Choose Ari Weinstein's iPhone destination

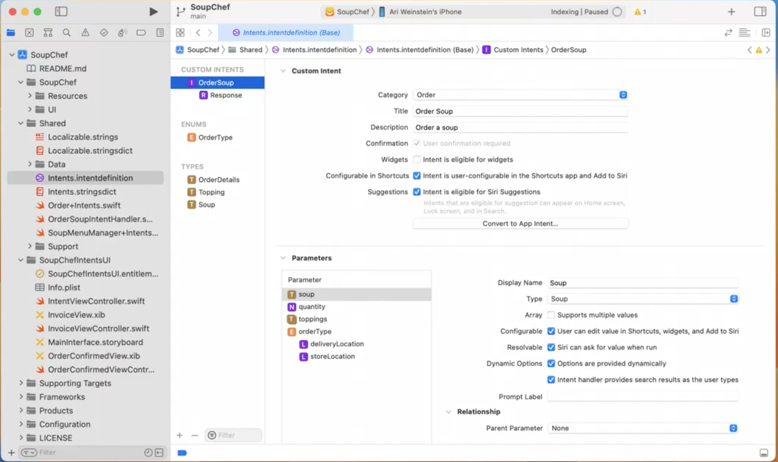point(420,12)
